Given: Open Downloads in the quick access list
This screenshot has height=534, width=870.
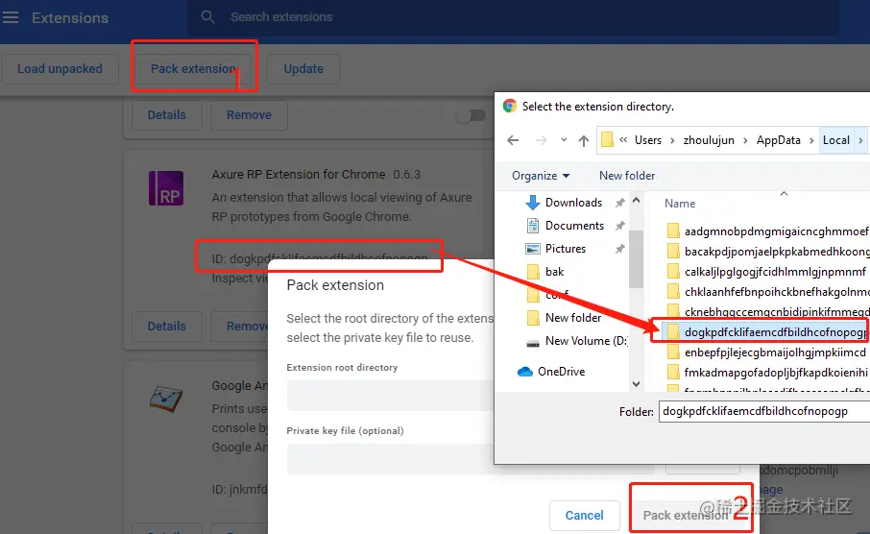Looking at the screenshot, I should pos(573,203).
